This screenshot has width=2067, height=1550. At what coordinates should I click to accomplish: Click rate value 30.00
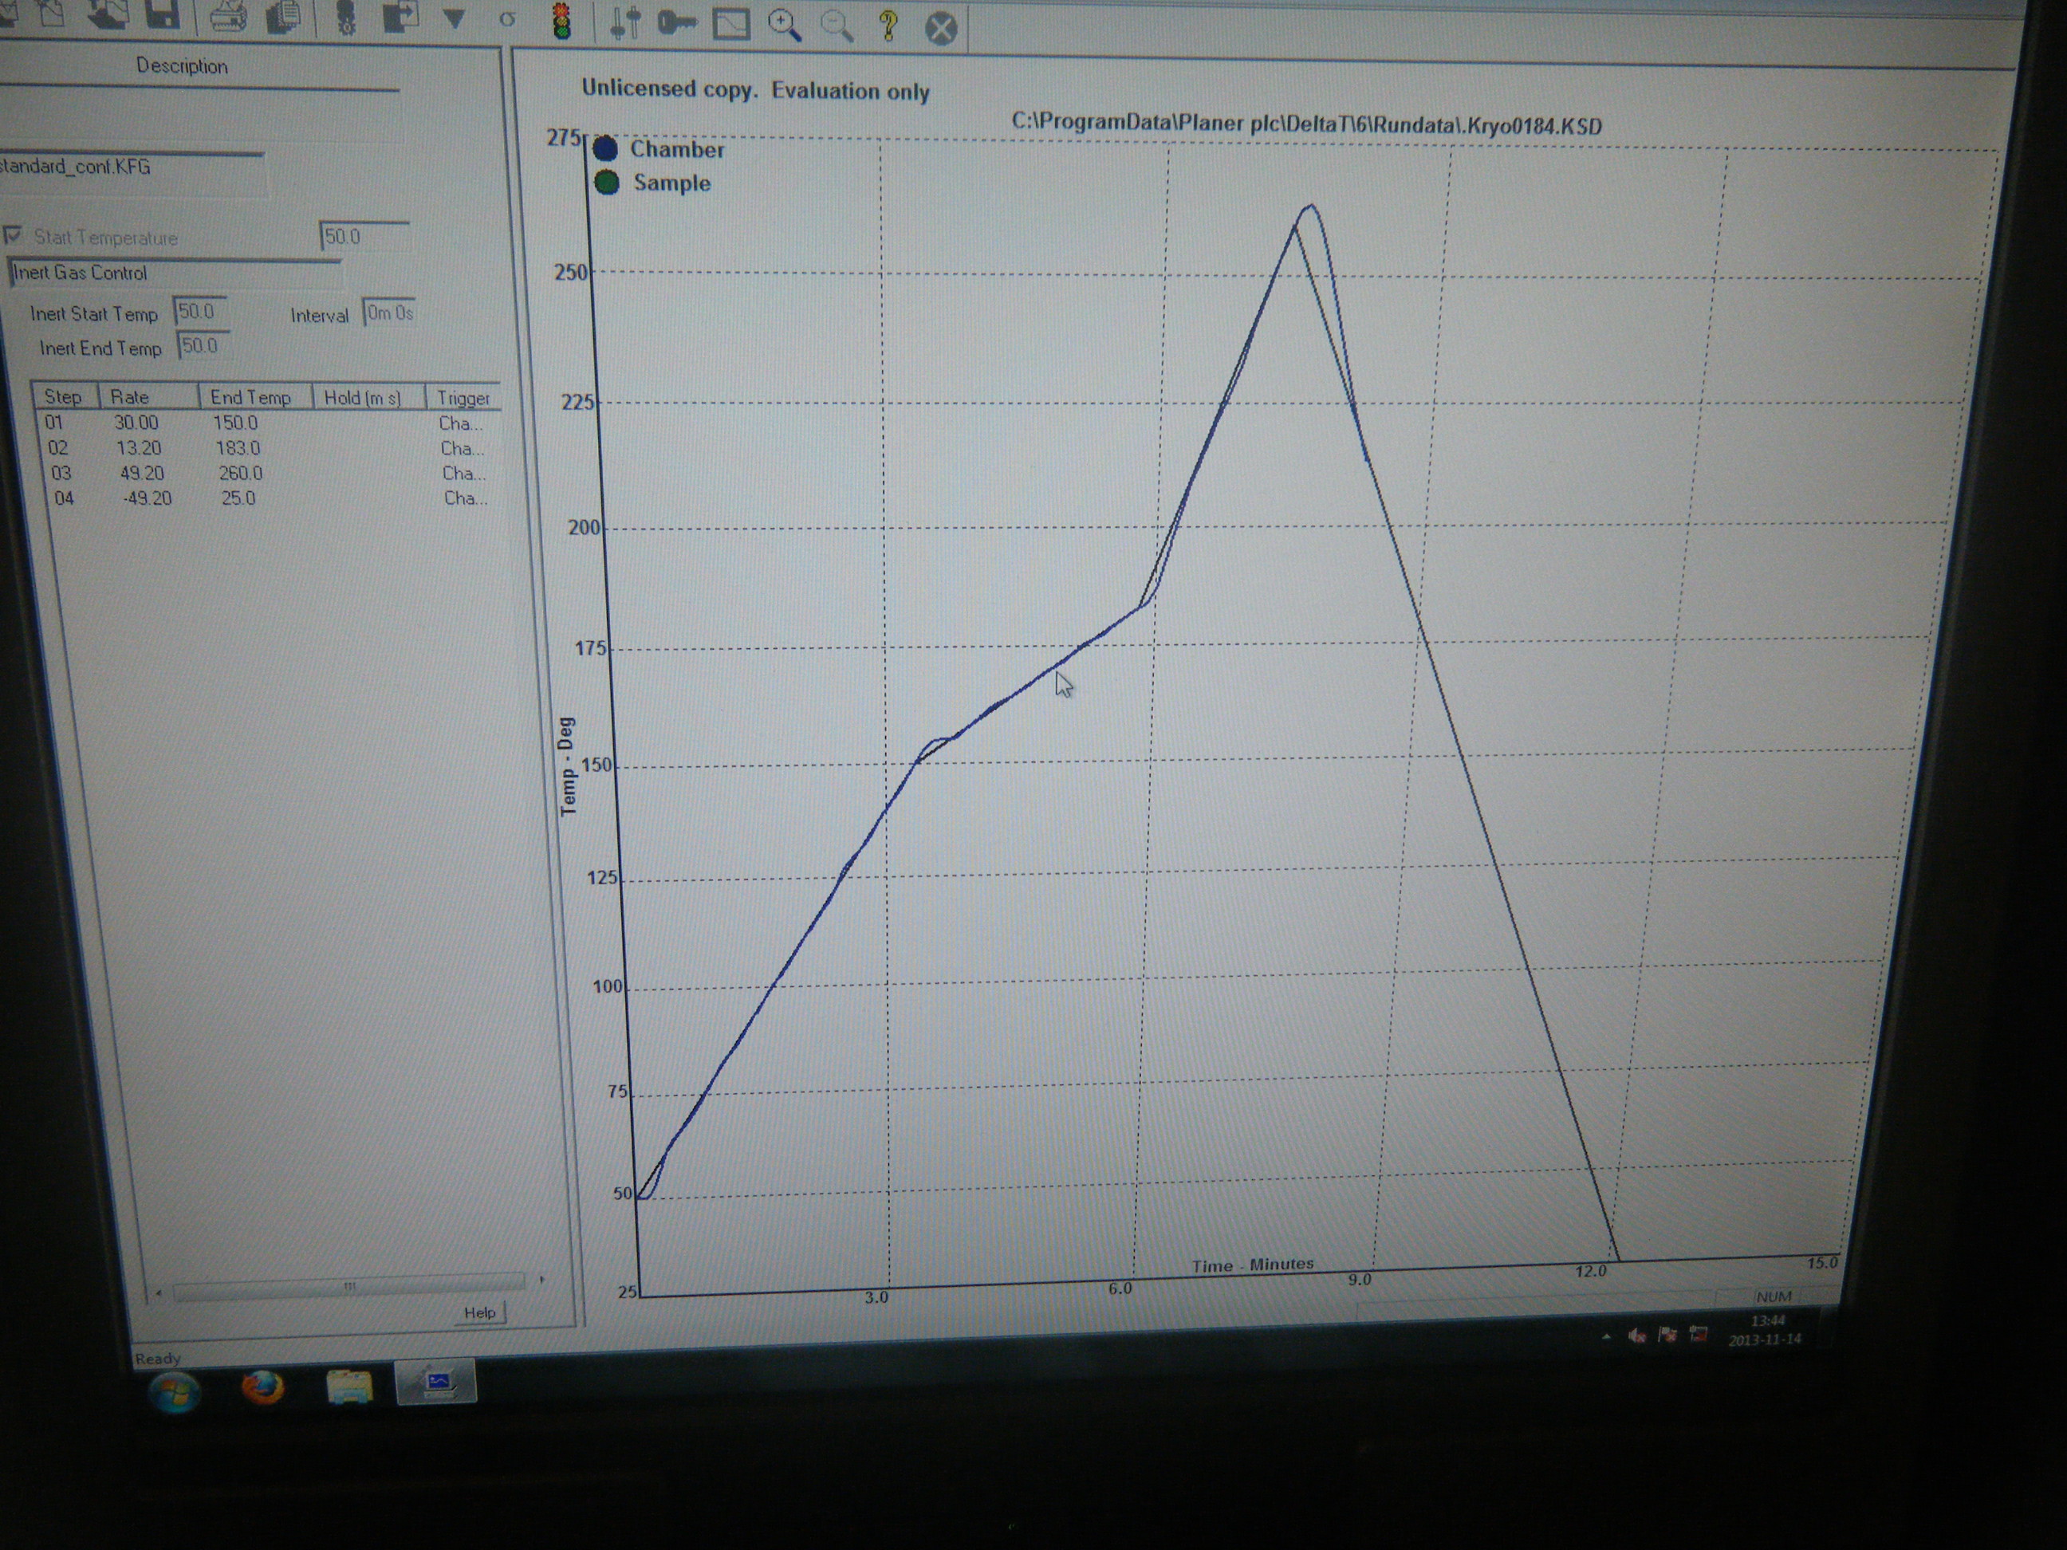click(136, 423)
